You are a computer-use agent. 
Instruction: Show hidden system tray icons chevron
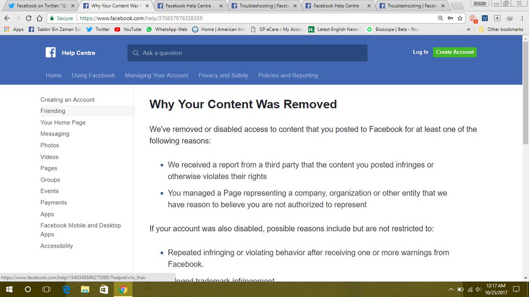451,290
